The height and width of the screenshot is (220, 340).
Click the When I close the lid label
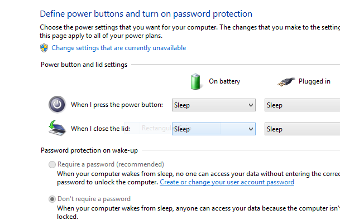100,129
